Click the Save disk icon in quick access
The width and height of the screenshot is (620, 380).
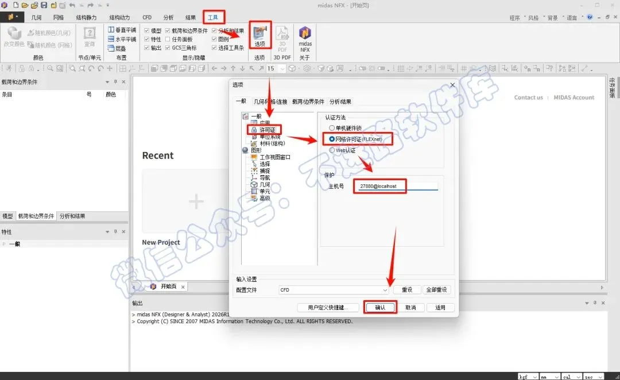tap(44, 5)
